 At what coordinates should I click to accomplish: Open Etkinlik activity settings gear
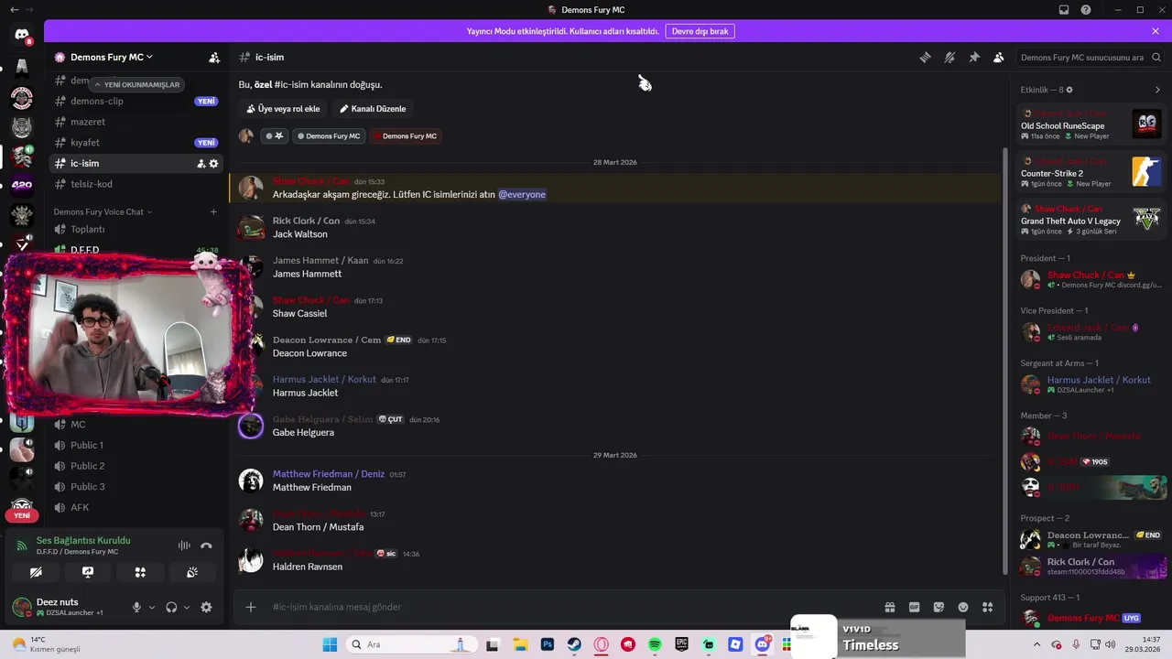(x=1069, y=90)
